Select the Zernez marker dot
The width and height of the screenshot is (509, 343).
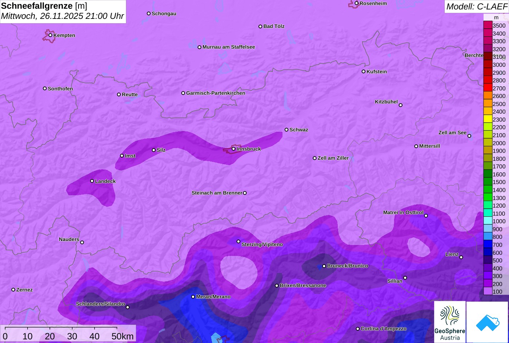click(13, 290)
